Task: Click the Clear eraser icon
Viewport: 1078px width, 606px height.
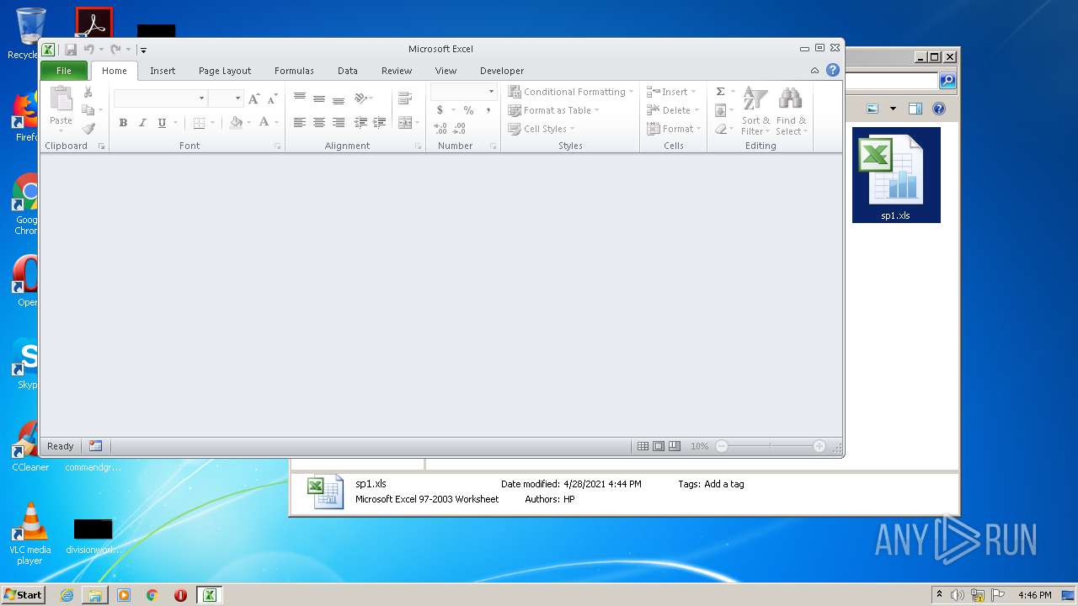Action: click(720, 129)
